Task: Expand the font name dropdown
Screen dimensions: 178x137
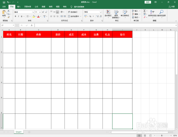Action: coord(33,12)
